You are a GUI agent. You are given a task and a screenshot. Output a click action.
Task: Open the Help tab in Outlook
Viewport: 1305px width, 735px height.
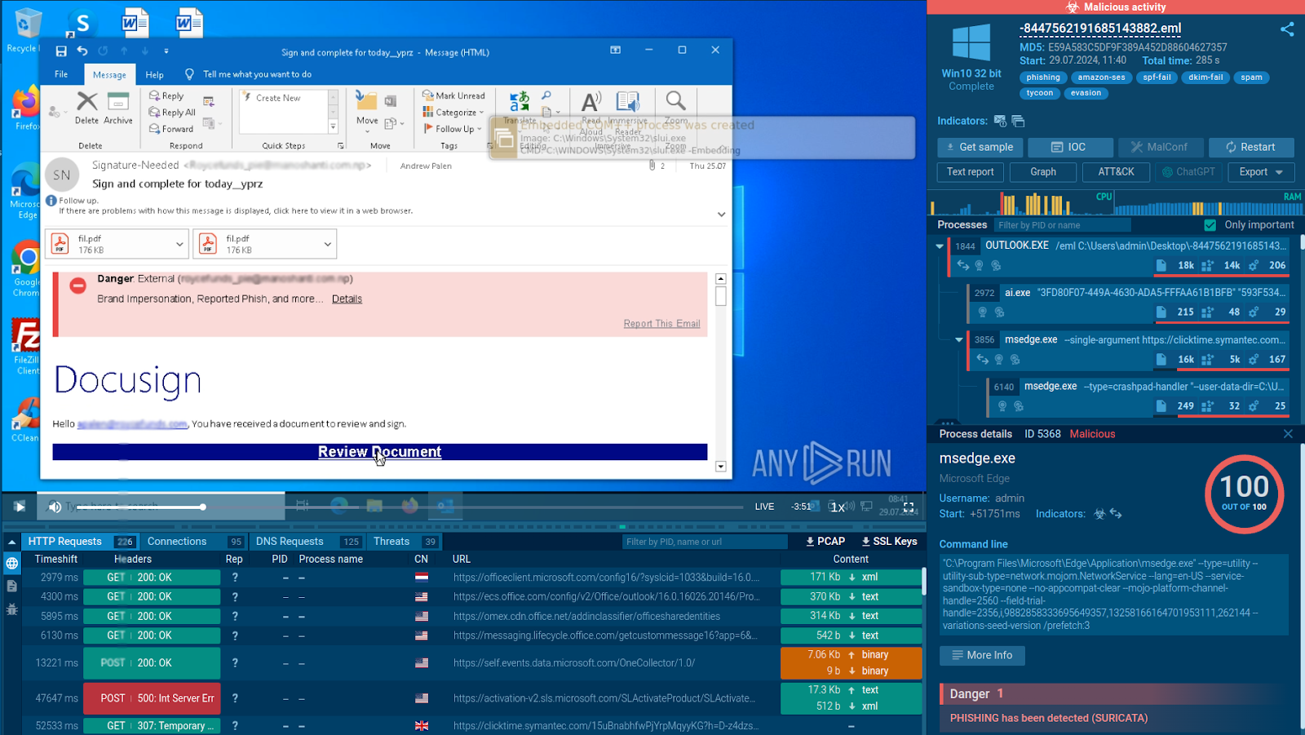pyautogui.click(x=155, y=74)
